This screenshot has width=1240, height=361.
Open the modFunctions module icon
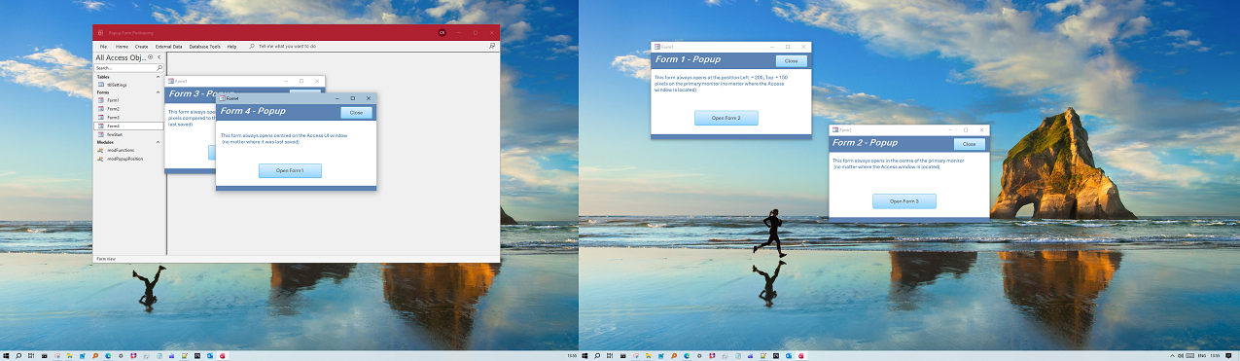click(x=100, y=150)
